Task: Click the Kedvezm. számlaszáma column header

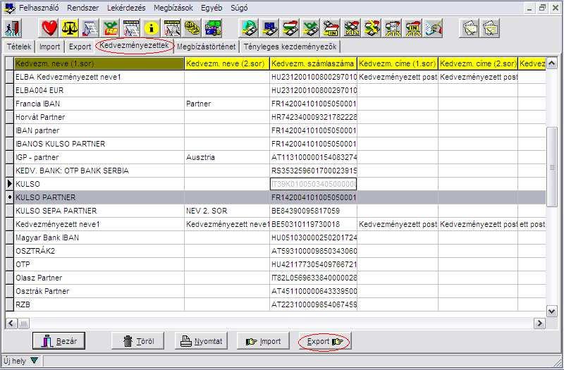Action: click(x=313, y=63)
